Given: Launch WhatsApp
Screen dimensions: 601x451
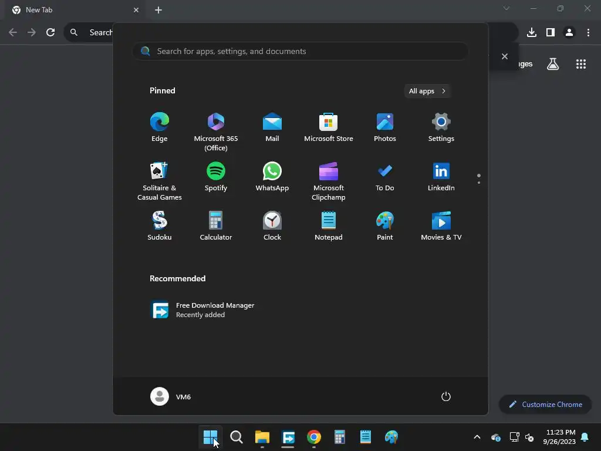Looking at the screenshot, I should (x=272, y=177).
